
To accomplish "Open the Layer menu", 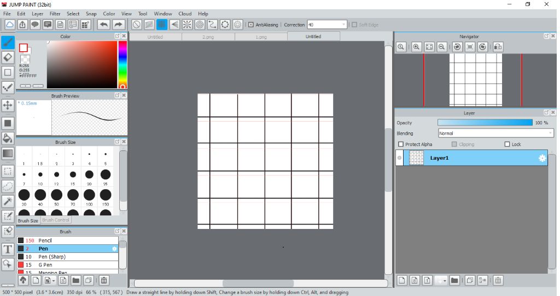I will point(38,14).
